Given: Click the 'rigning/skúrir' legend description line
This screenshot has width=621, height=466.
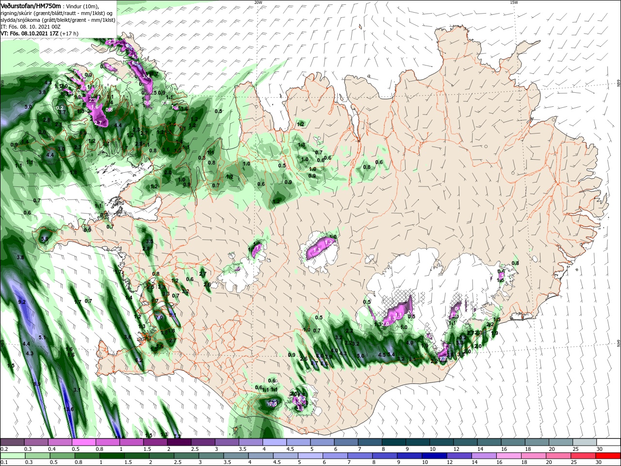Looking at the screenshot, I should [57, 13].
